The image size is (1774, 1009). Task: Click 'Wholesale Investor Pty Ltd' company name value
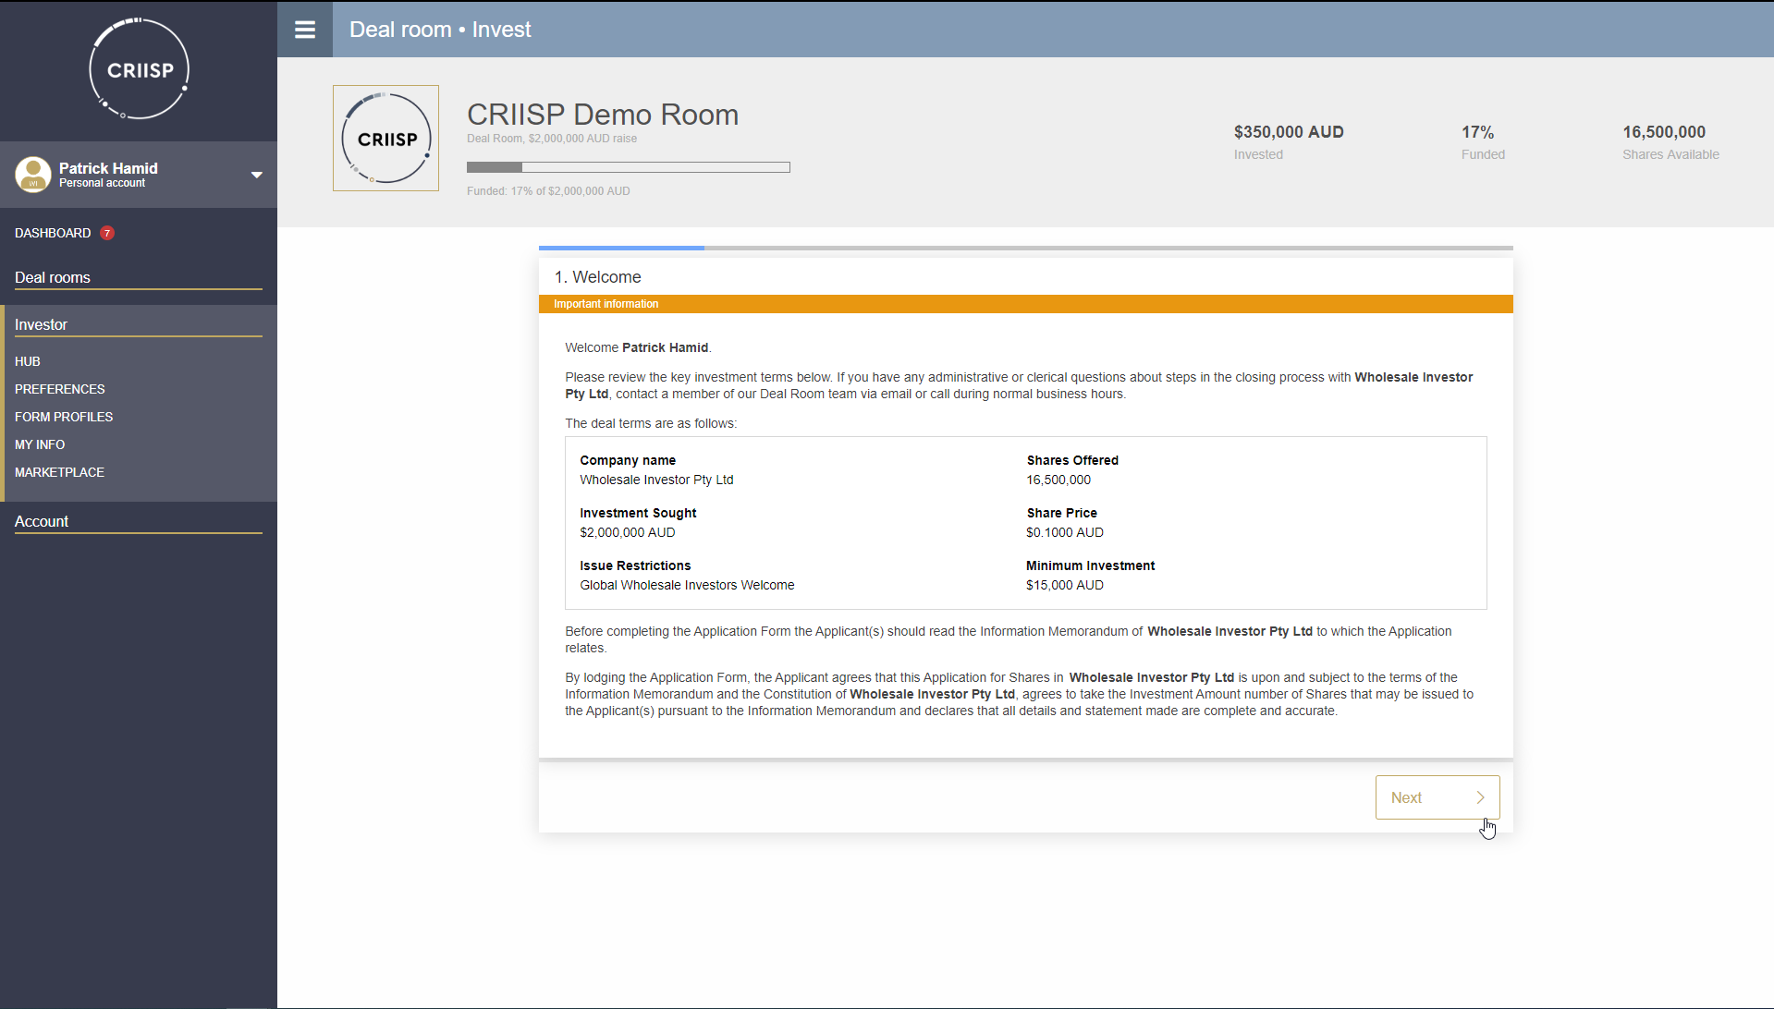[x=656, y=480]
